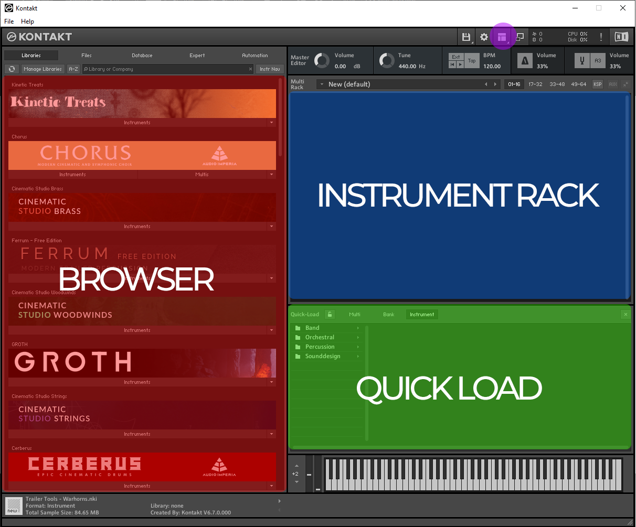Screen dimensions: 636x527
Task: Click the minimized view toggle icon
Action: pyautogui.click(x=520, y=37)
